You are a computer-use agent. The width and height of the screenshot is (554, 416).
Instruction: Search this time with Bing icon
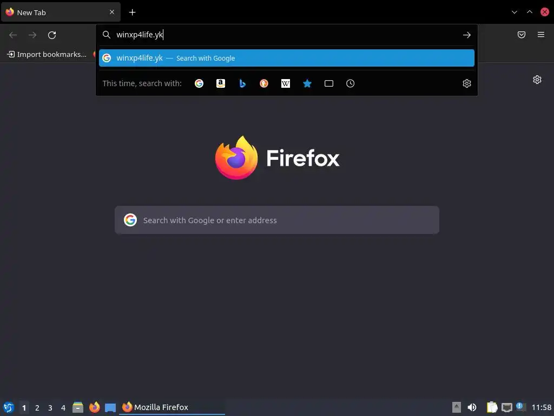[x=242, y=83]
